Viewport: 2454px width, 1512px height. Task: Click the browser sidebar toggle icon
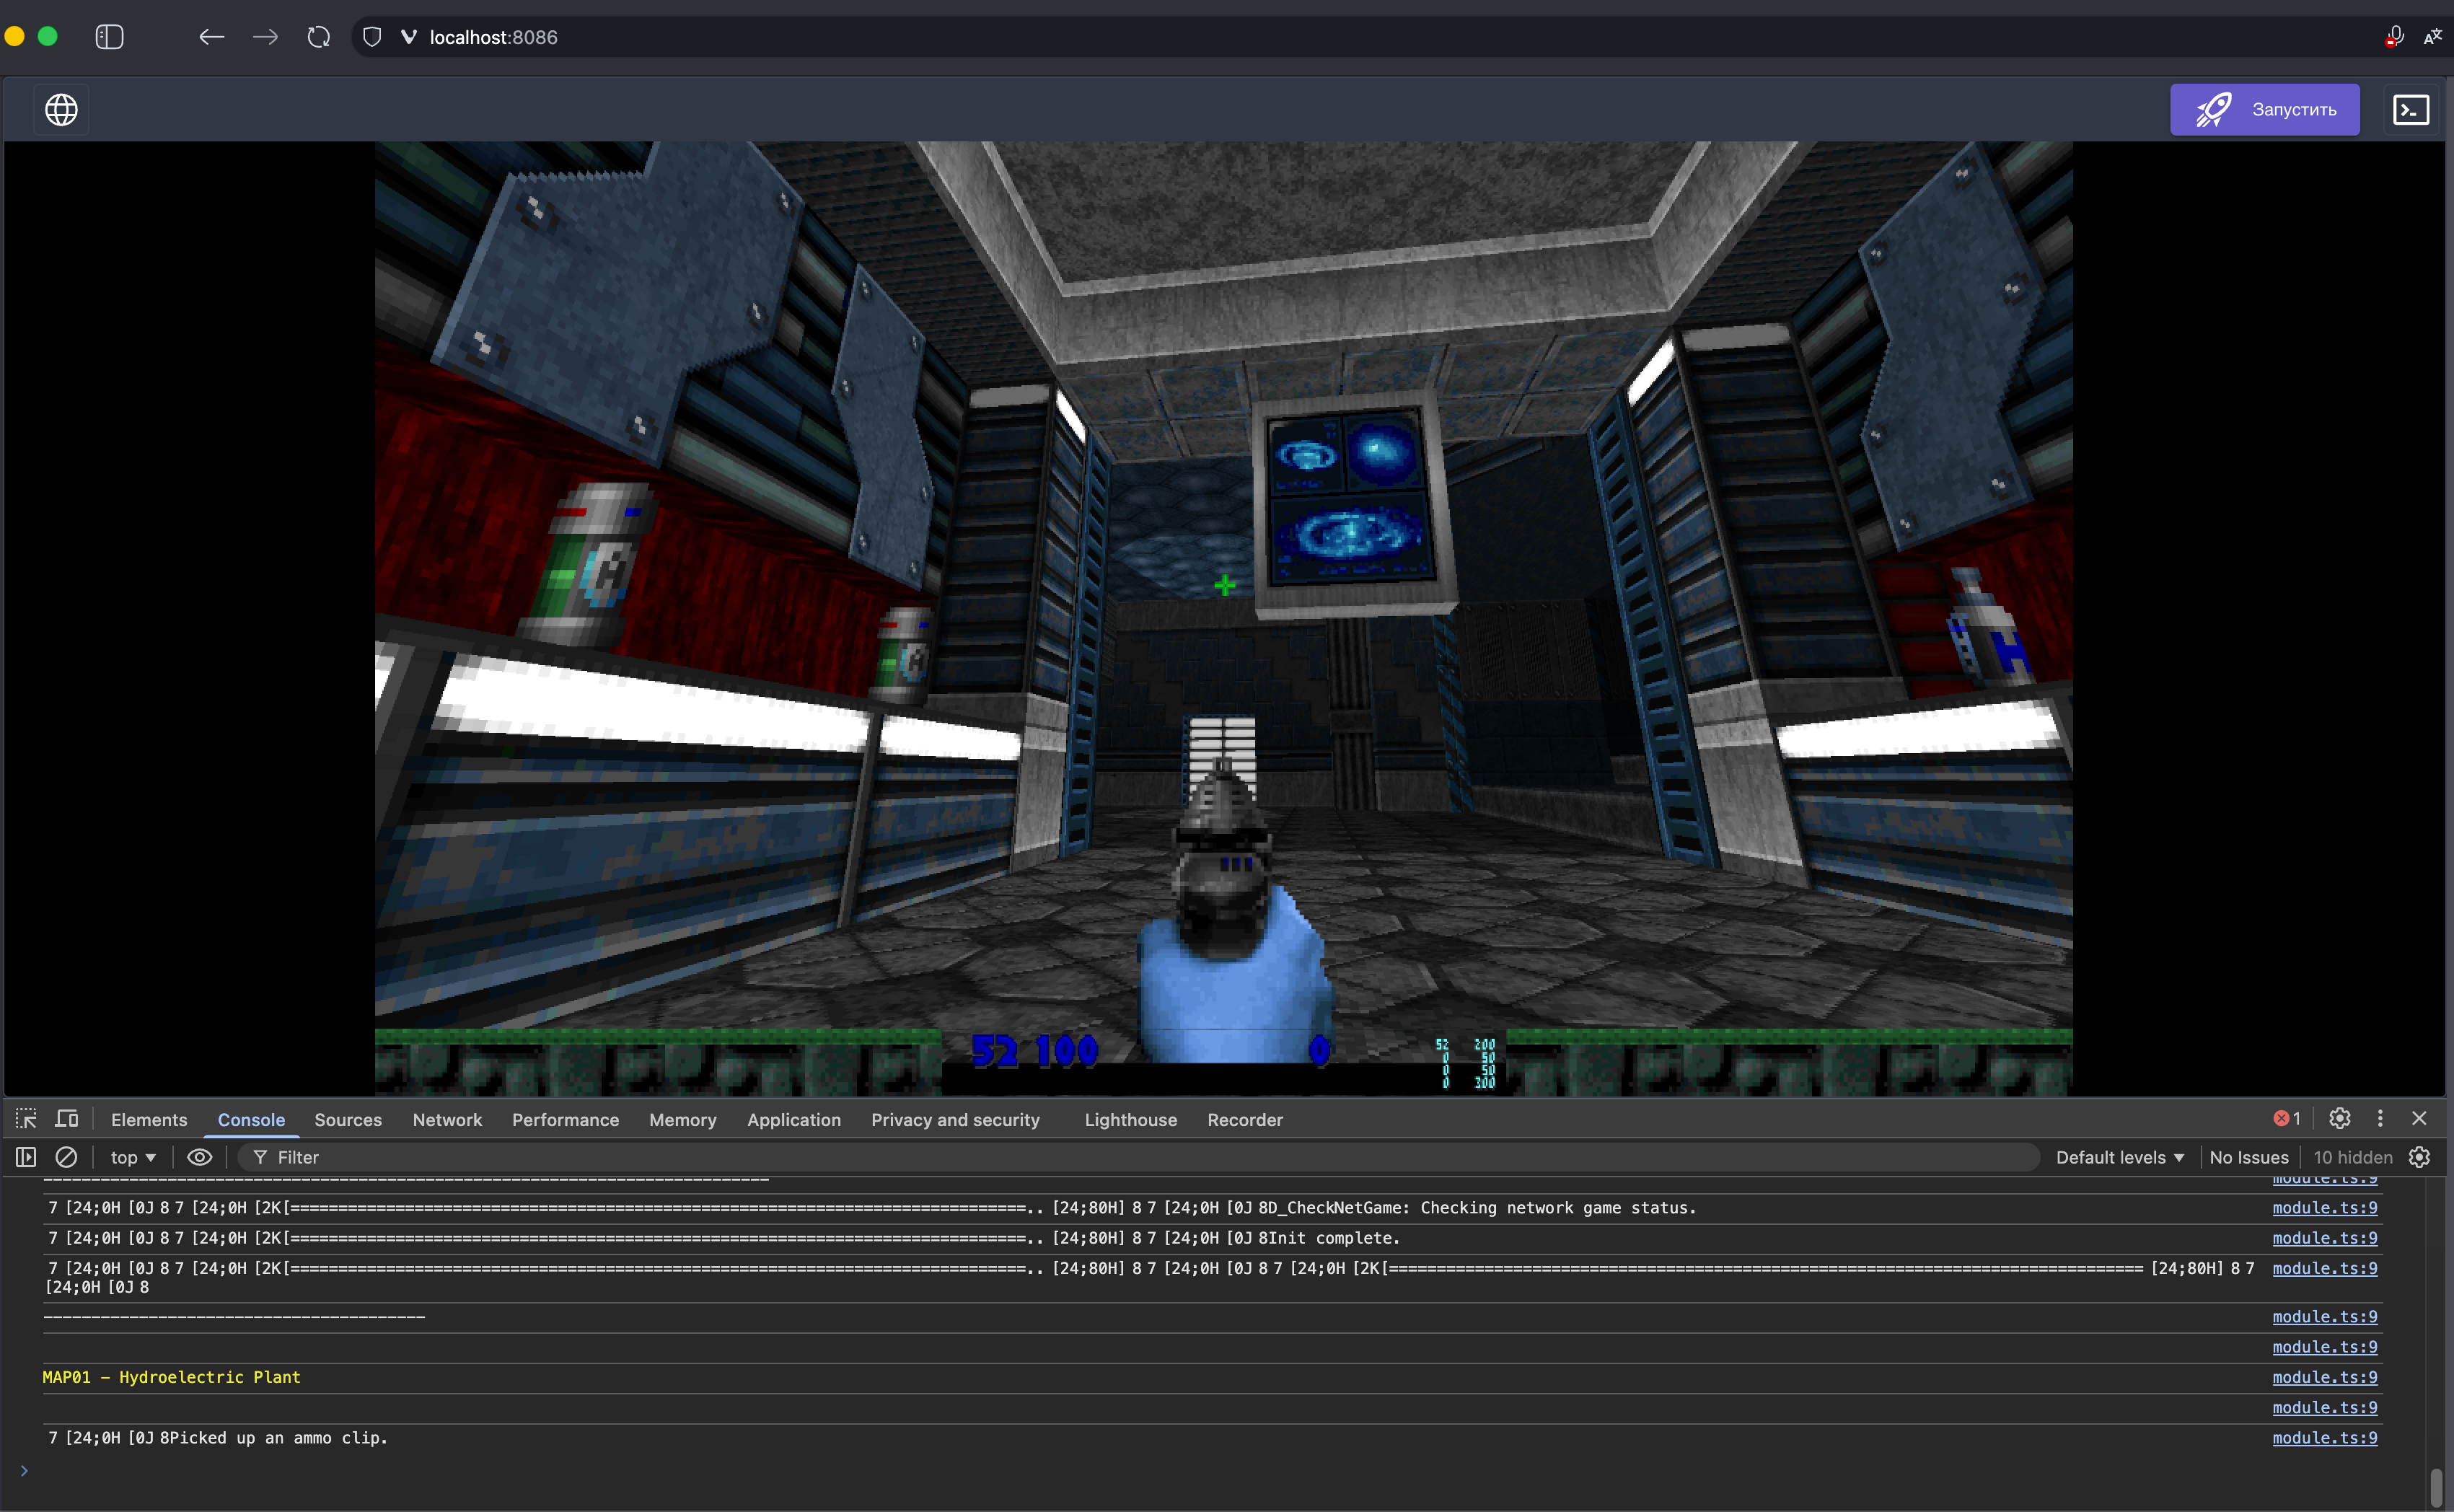(x=109, y=37)
